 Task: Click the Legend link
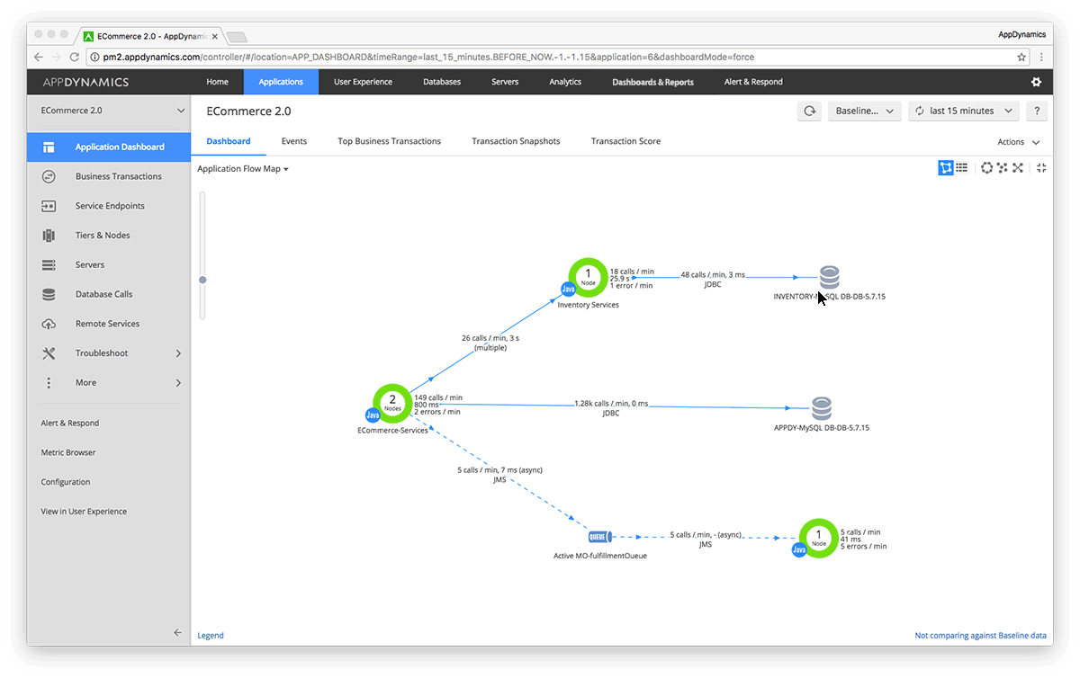point(211,636)
